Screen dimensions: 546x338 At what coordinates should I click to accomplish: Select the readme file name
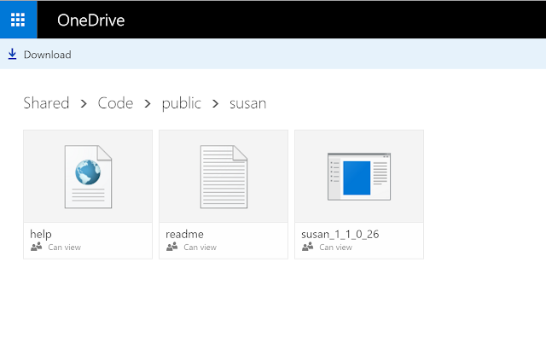tap(184, 234)
